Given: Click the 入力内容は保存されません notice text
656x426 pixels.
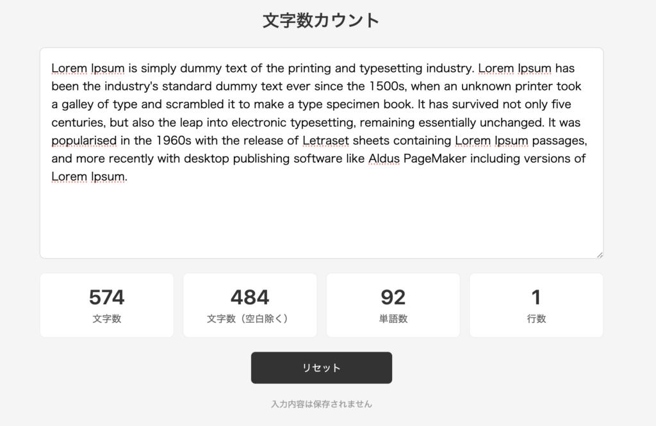Looking at the screenshot, I should (321, 404).
